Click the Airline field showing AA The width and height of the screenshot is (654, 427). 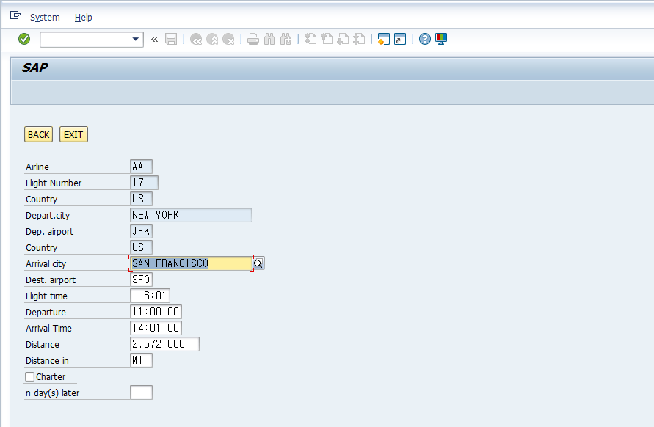(x=141, y=167)
